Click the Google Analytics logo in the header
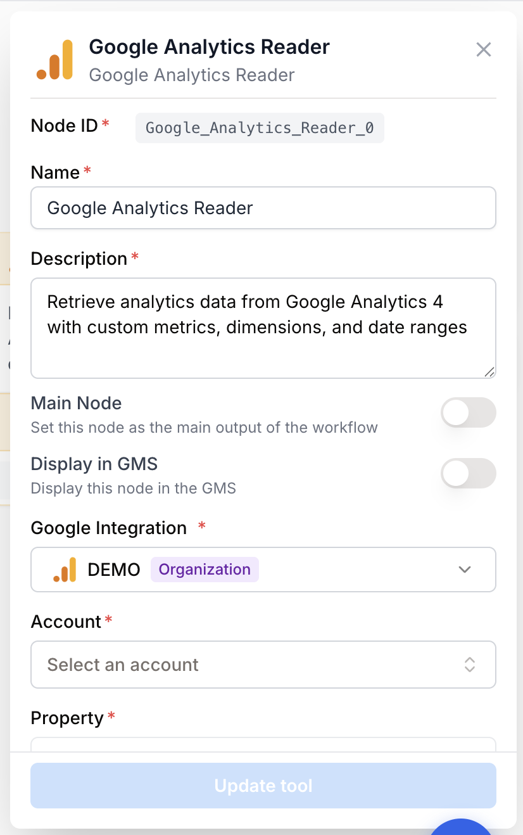This screenshot has height=835, width=523. click(x=54, y=60)
